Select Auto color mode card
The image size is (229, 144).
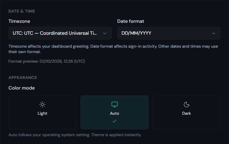[114, 112]
